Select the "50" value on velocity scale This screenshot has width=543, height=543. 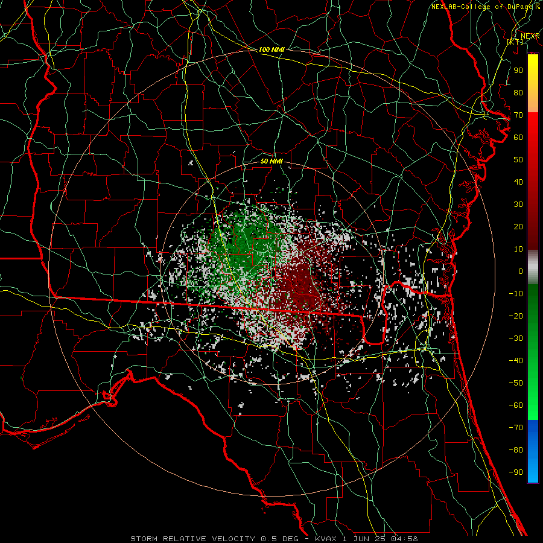(518, 160)
